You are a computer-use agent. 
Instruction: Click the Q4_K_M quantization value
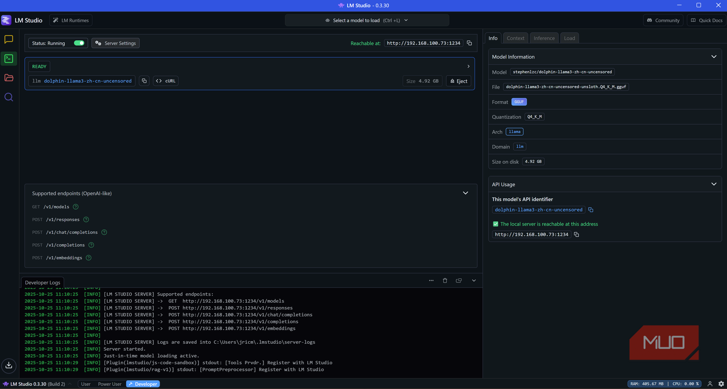(534, 117)
